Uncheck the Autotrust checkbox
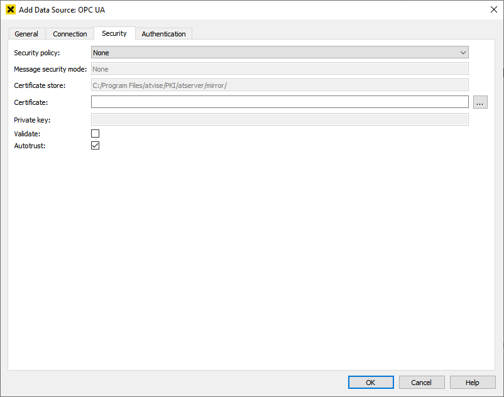 click(96, 146)
